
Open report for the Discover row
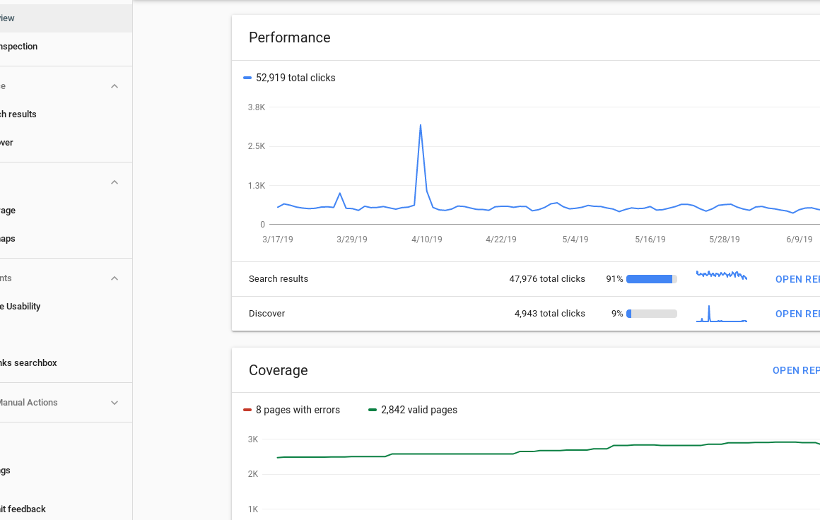click(797, 314)
